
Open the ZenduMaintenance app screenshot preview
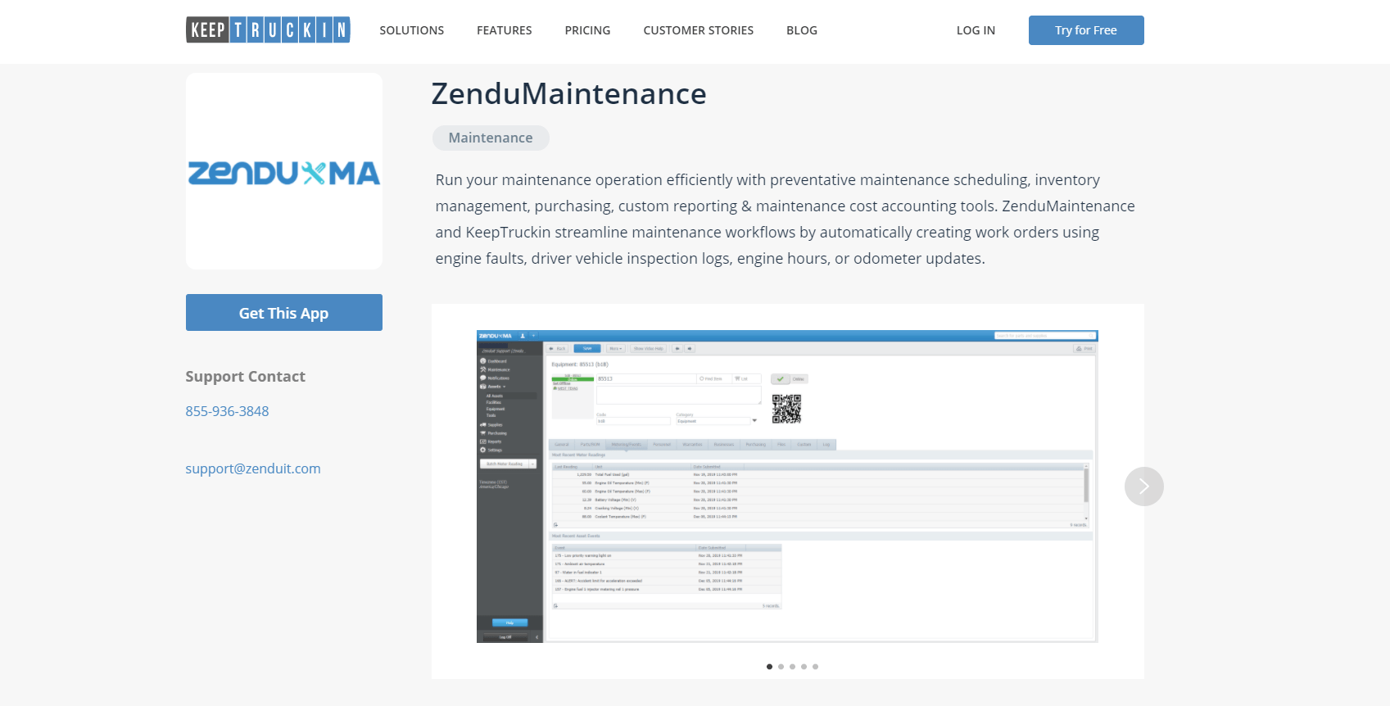tap(787, 487)
